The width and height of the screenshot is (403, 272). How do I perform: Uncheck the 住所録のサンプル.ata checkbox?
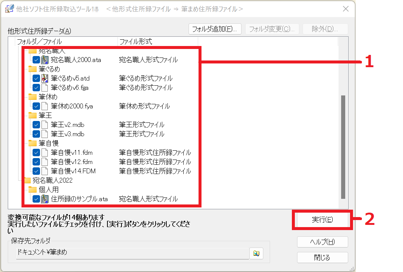pyautogui.click(x=36, y=199)
